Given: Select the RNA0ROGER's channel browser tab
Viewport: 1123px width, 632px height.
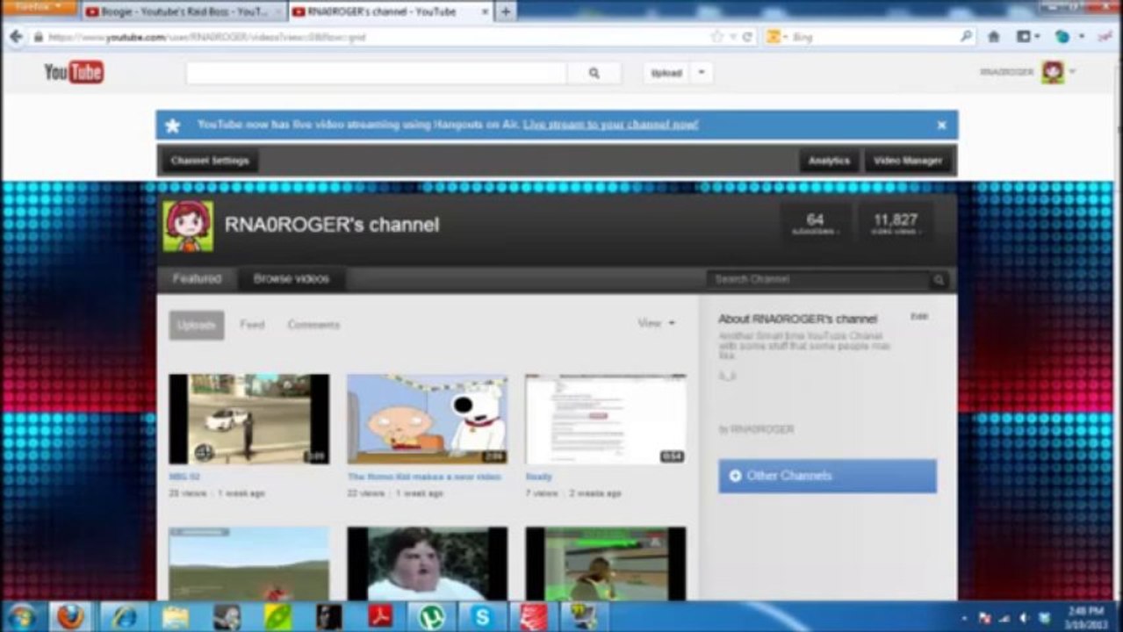Looking at the screenshot, I should click(x=390, y=11).
